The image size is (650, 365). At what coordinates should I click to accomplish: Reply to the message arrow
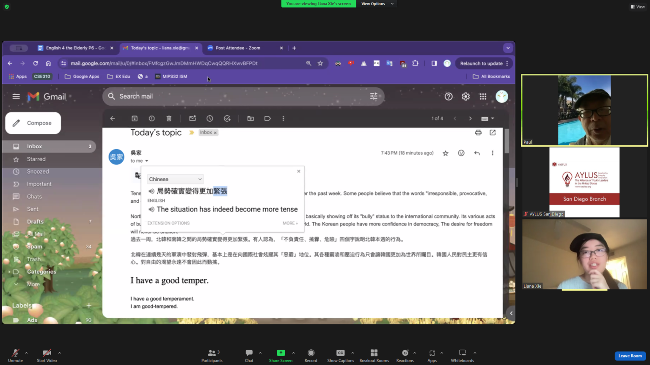point(477,153)
